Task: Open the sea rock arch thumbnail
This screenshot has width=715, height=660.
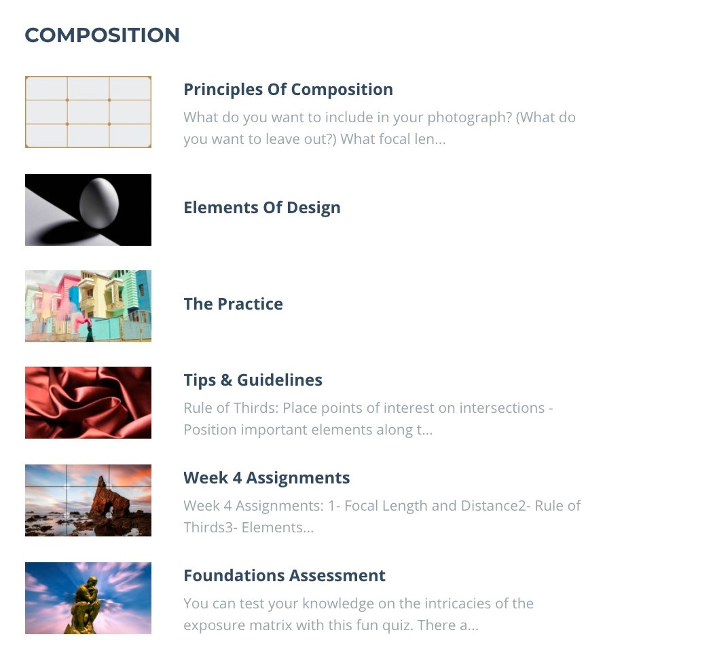Action: click(88, 500)
